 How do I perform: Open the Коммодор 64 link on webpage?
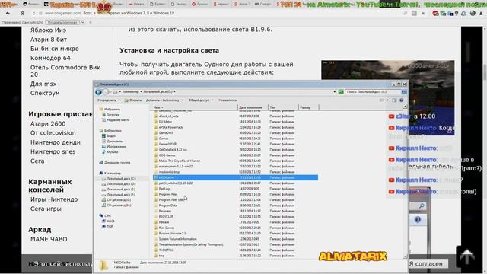click(50, 58)
